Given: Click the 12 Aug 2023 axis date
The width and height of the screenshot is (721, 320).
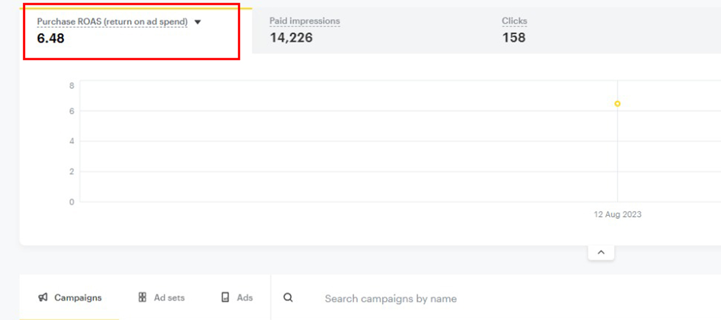Looking at the screenshot, I should tap(617, 214).
